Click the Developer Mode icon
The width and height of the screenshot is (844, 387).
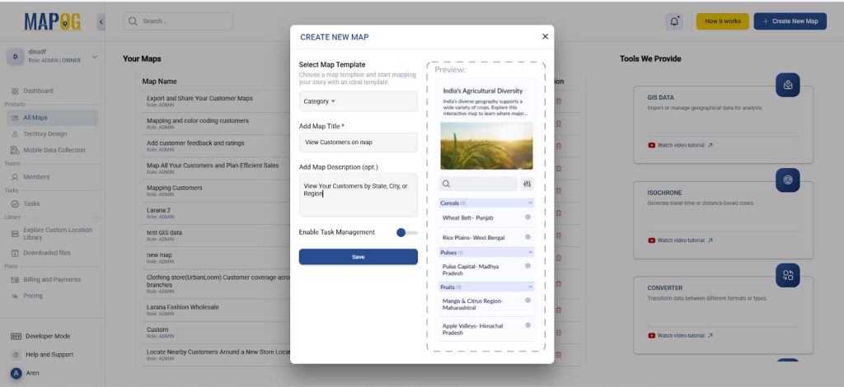click(x=16, y=336)
